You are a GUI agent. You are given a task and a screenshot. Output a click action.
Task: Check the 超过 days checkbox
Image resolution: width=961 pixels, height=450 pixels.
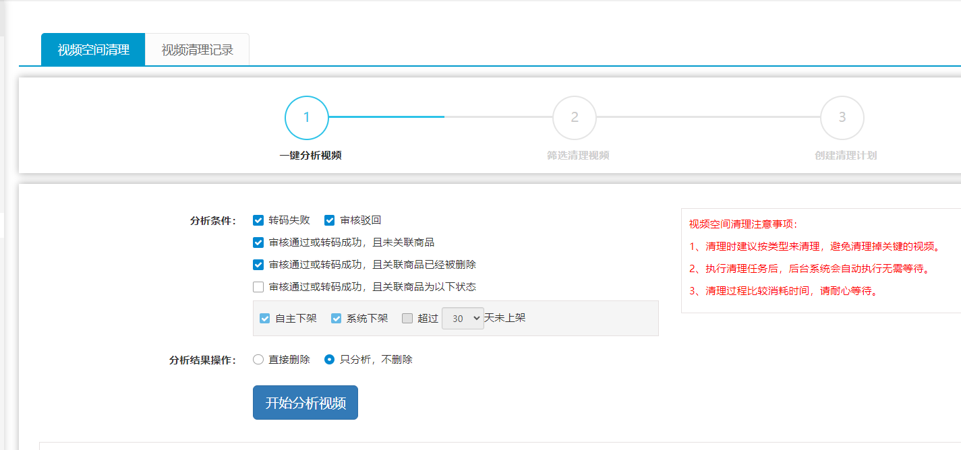coord(407,319)
